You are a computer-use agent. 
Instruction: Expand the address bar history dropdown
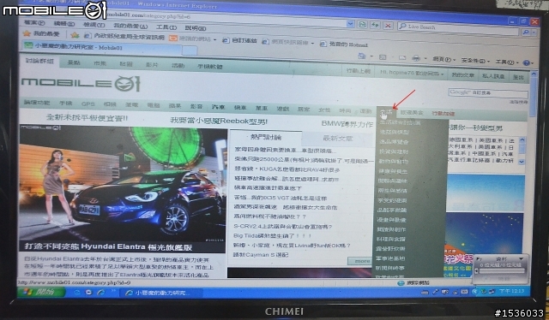click(350, 24)
